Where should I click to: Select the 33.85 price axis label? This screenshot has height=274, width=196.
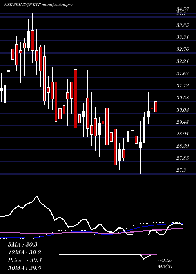coord(183,25)
